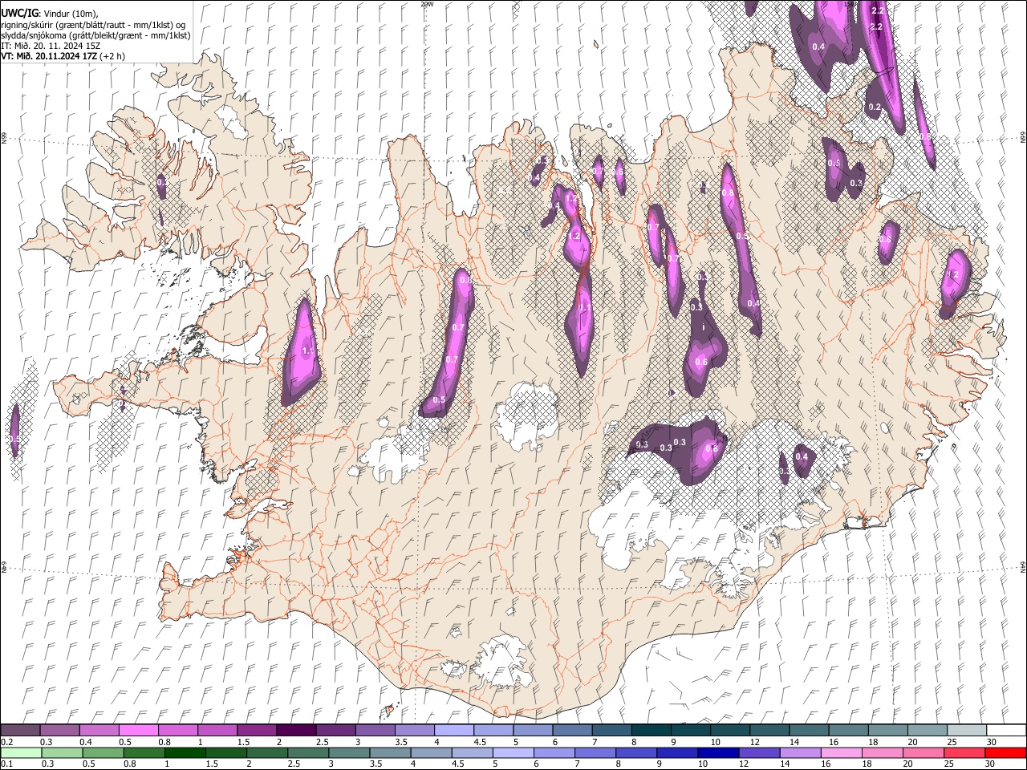The image size is (1027, 770).
Task: Pick the lower legend swatch between 7 and 8
Action: point(594,752)
